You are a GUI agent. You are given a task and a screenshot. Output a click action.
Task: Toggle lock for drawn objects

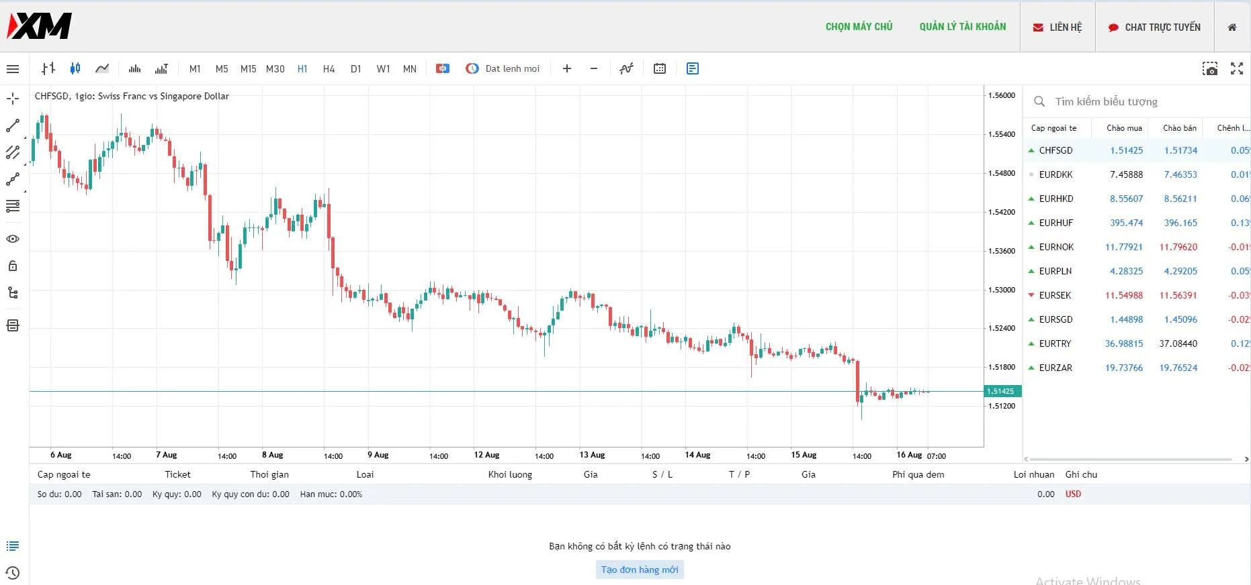point(13,266)
